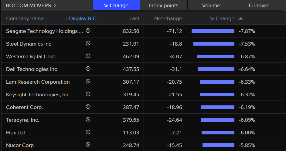The height and width of the screenshot is (151, 286).
Task: Switch to the Index points tab
Action: click(x=164, y=5)
